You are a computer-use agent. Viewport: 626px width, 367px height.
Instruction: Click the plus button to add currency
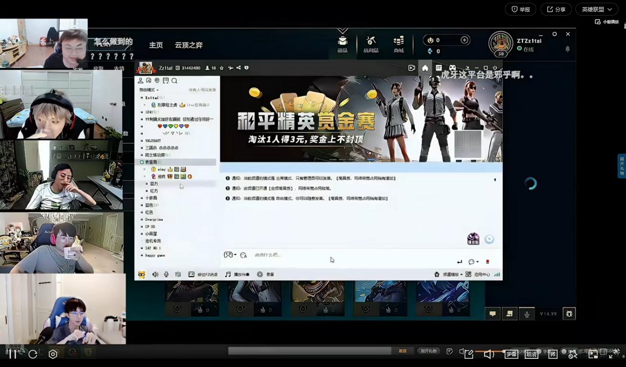tap(464, 40)
